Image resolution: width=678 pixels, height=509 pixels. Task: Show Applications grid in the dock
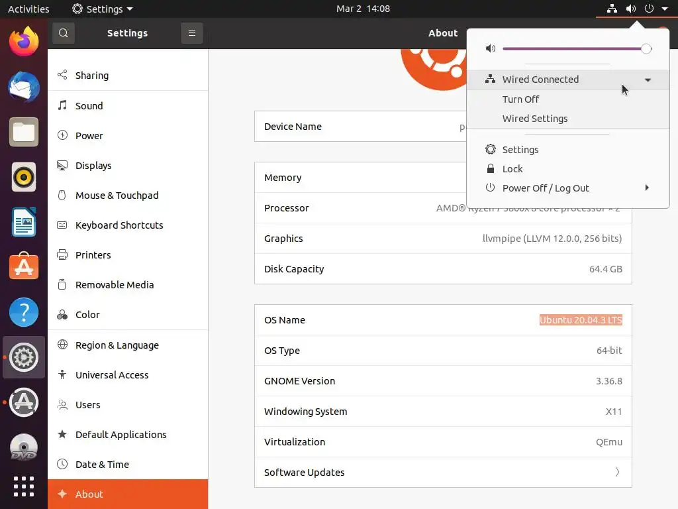pos(24,486)
